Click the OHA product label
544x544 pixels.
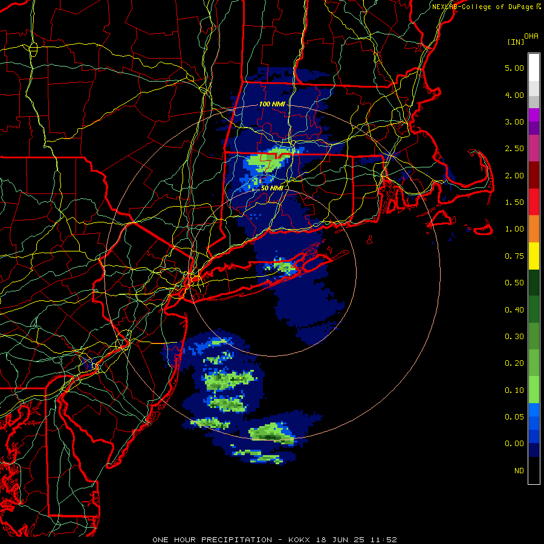pos(531,36)
